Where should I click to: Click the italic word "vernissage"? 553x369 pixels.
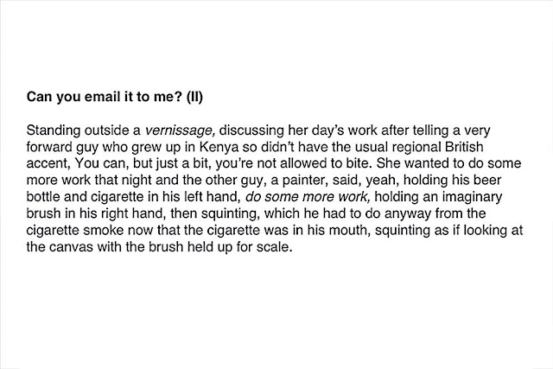[x=180, y=130]
